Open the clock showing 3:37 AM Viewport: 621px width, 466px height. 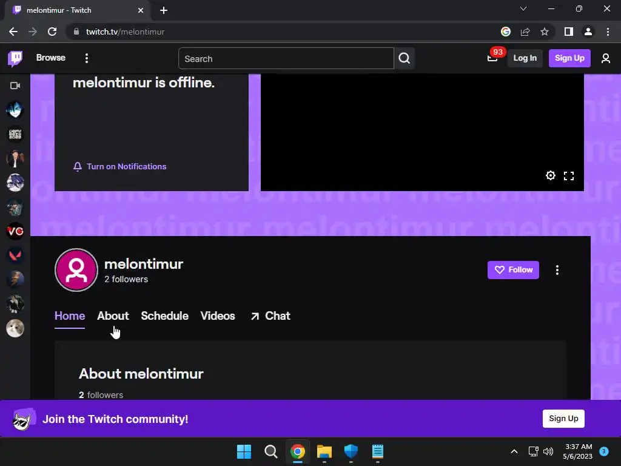point(578,451)
